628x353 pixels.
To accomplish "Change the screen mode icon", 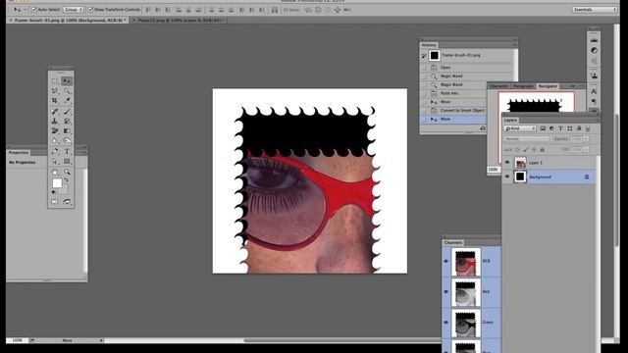I will coord(67,202).
